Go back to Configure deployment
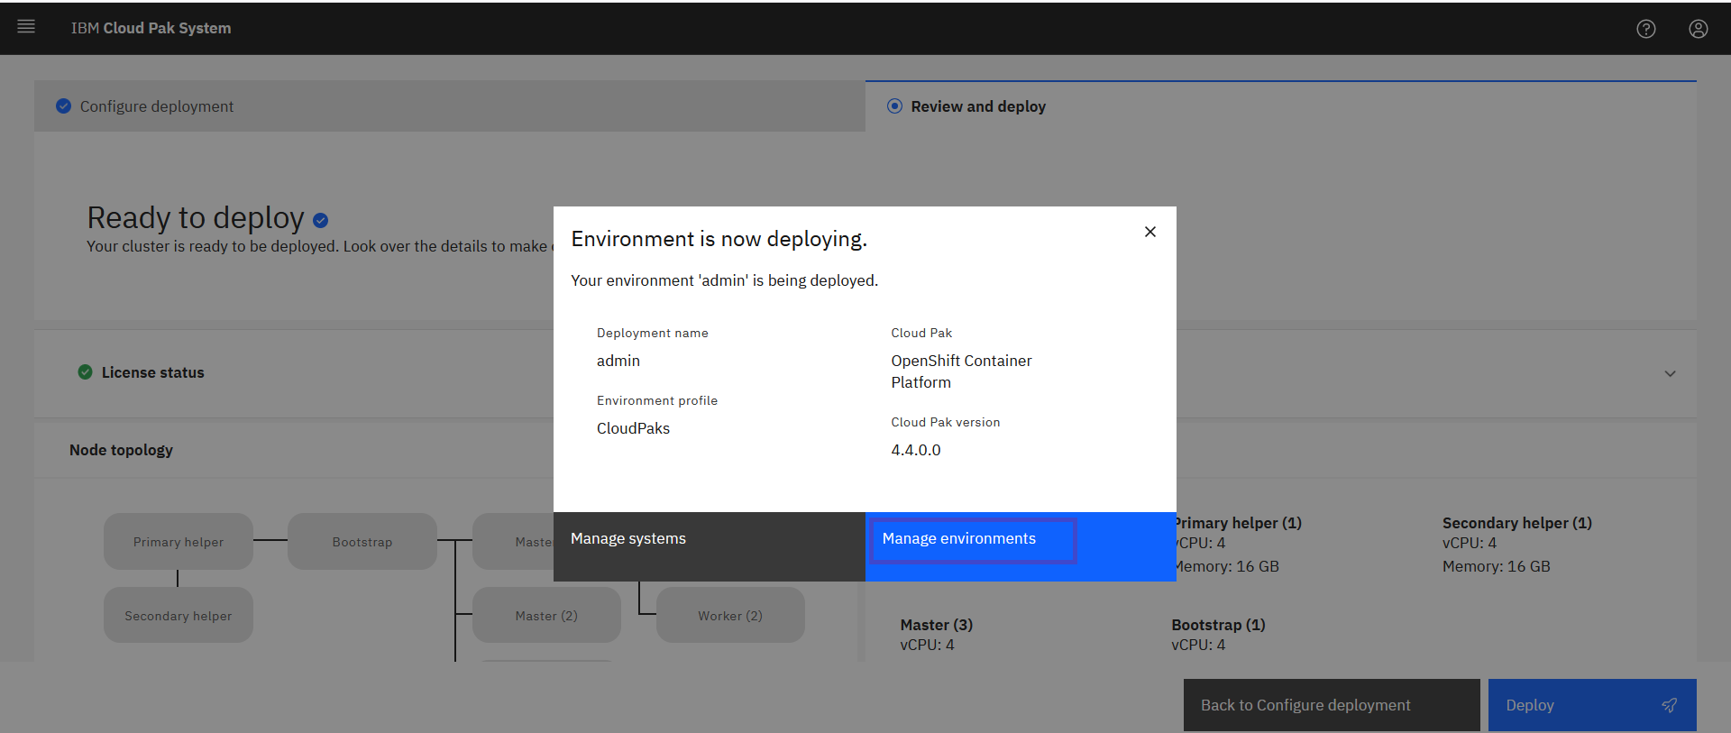1731x733 pixels. pos(1331,705)
